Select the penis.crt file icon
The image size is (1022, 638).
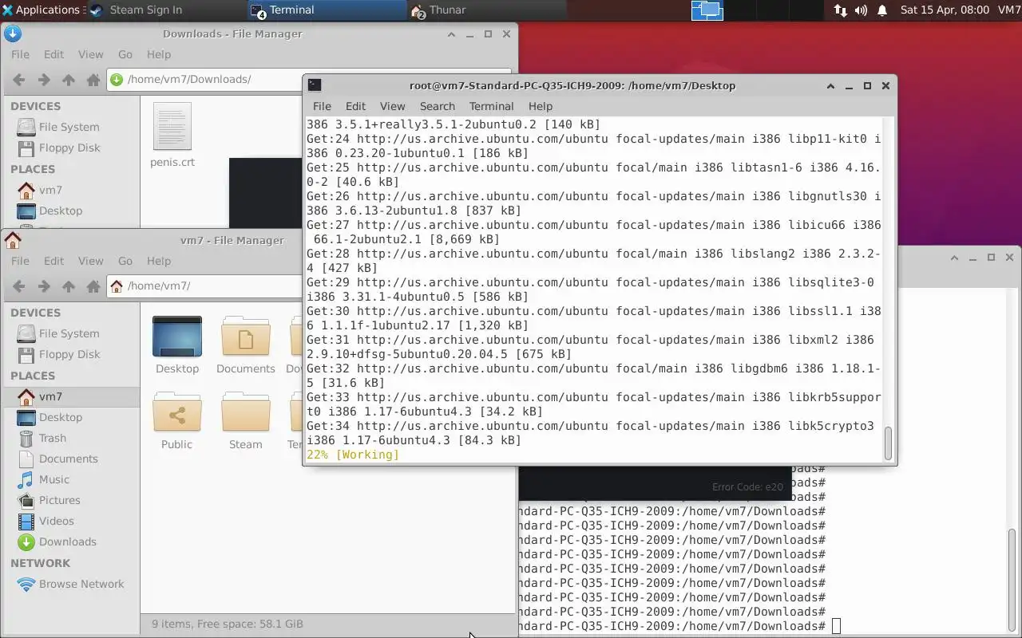point(172,126)
